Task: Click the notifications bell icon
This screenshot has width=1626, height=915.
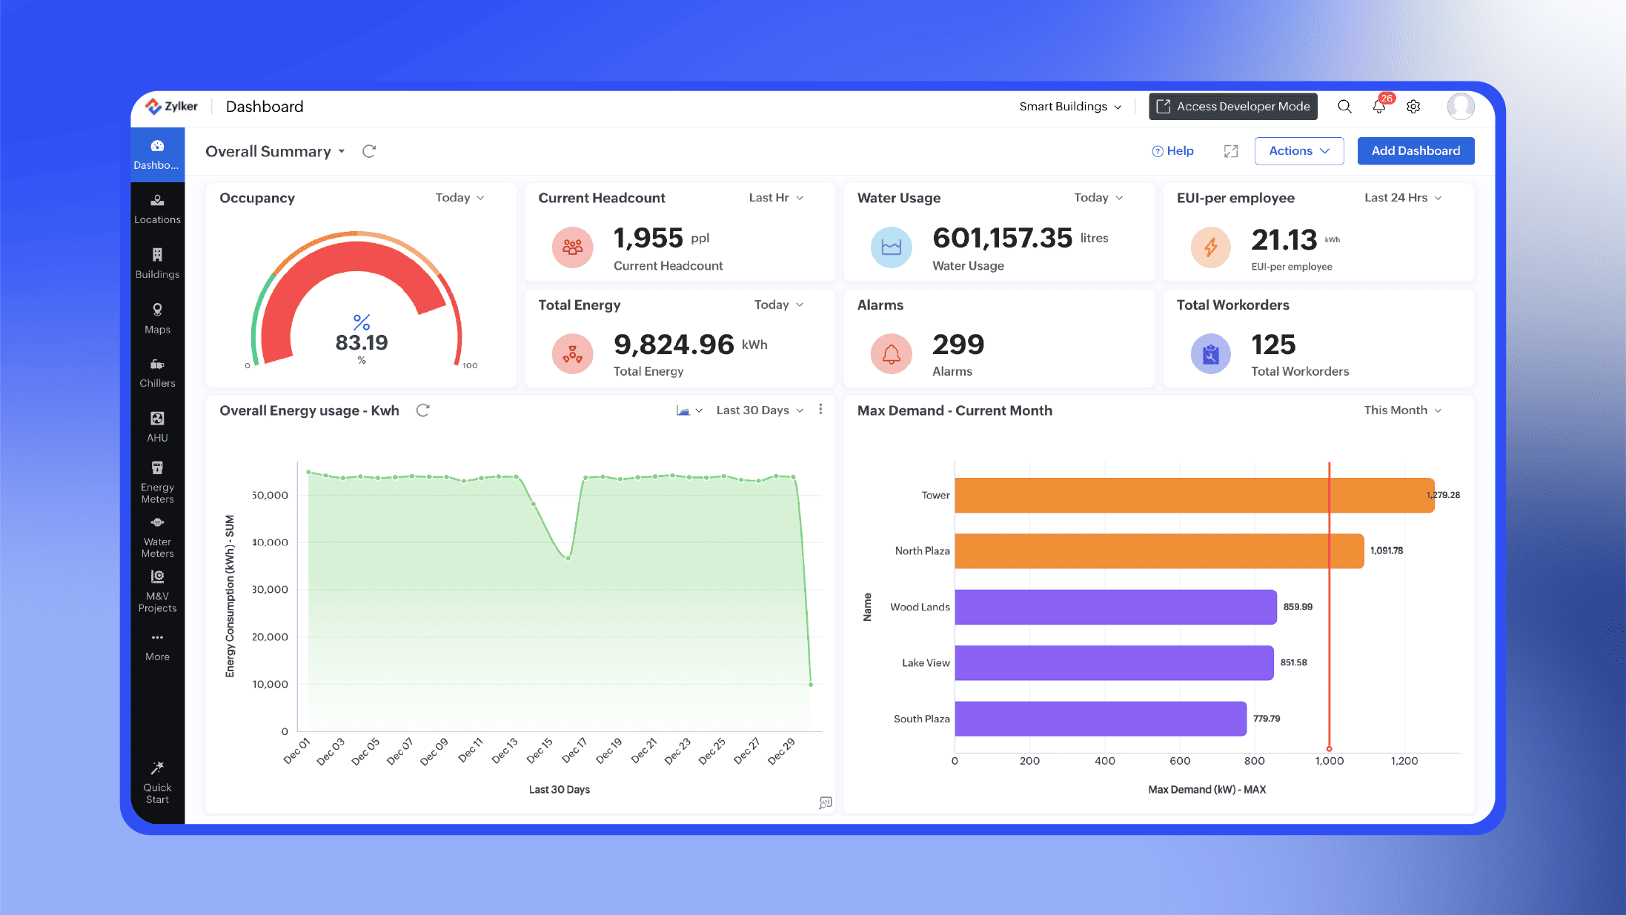Action: pyautogui.click(x=1378, y=107)
